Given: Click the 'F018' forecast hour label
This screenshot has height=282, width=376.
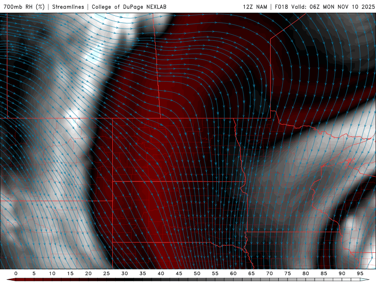Looking at the screenshot, I should pyautogui.click(x=281, y=7).
